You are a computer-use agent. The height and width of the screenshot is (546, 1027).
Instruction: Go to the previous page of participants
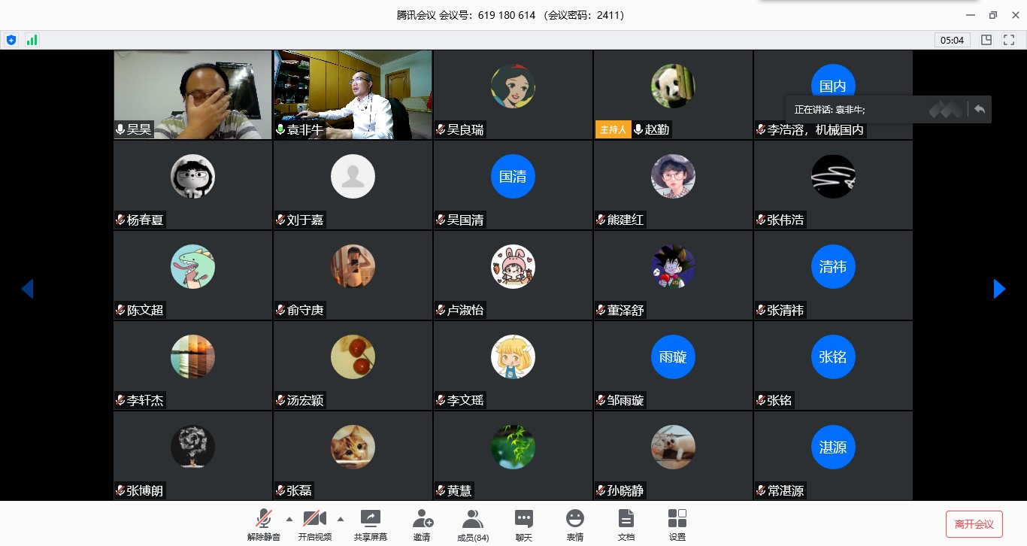tap(27, 289)
